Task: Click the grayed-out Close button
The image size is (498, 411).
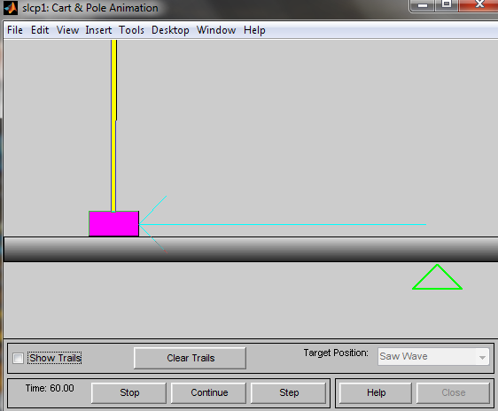Action: pos(453,393)
